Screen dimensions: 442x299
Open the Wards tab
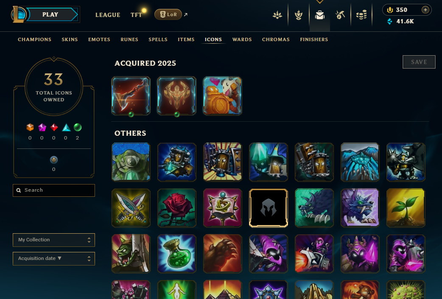pos(242,39)
